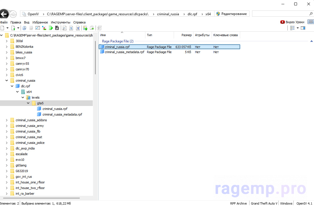Open the New file dropdown arrow
The image size is (314, 206).
coord(7,28)
